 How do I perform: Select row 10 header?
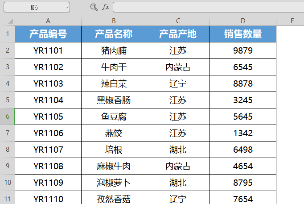point(8,183)
